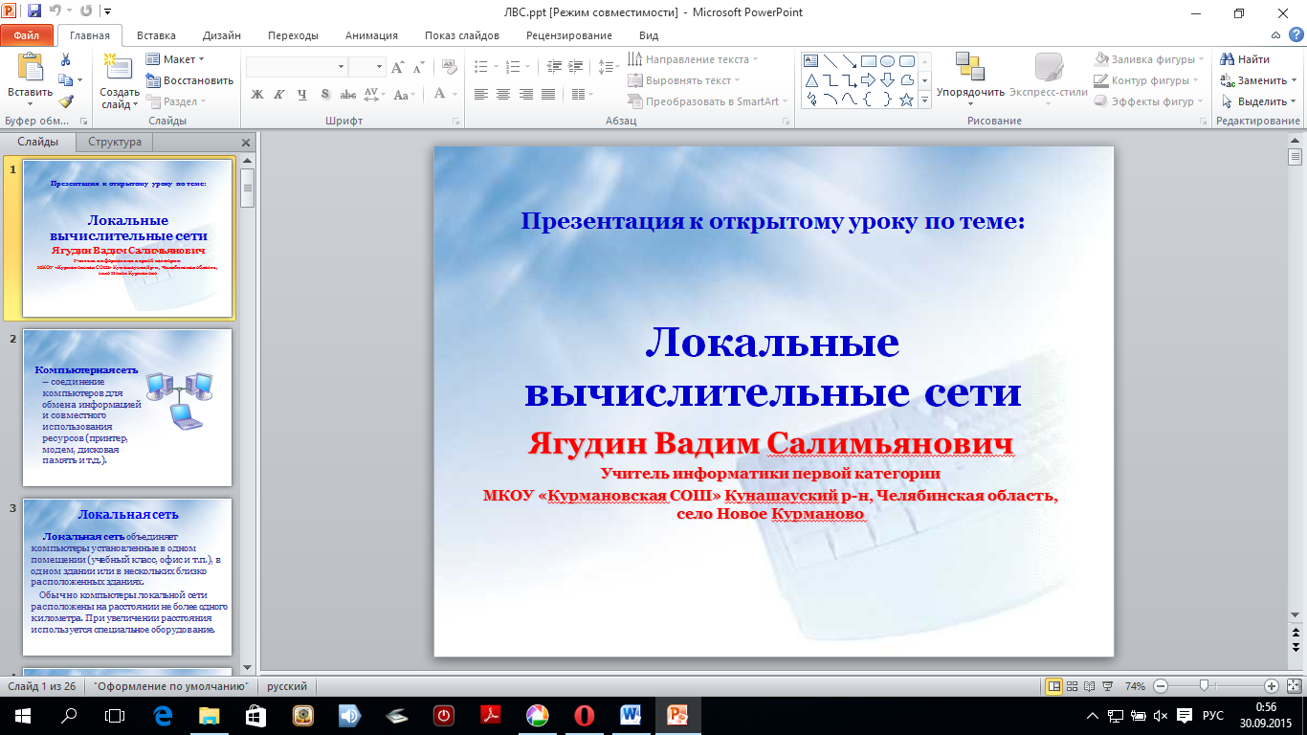The height and width of the screenshot is (735, 1307).
Task: Center align the text
Action: 503,95
